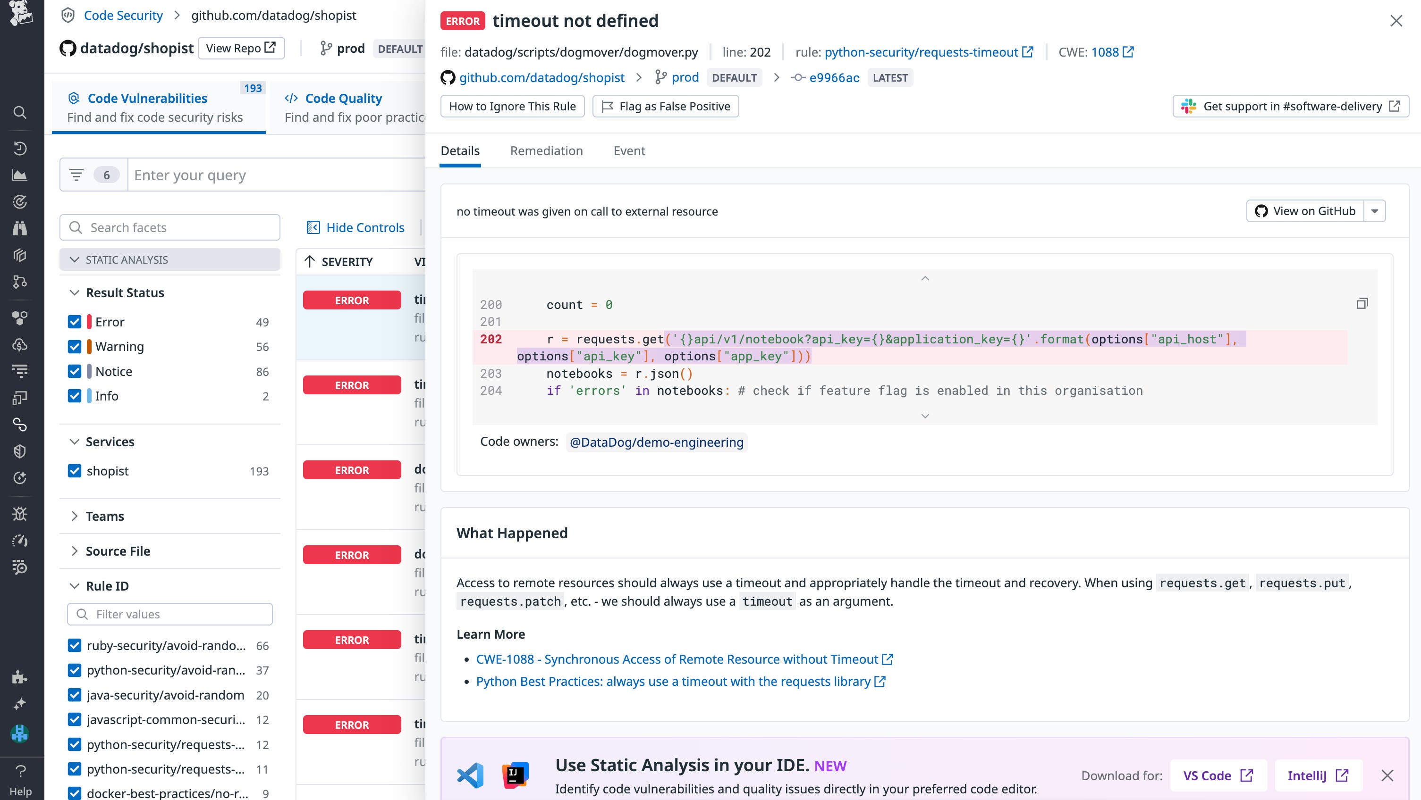This screenshot has height=800, width=1421.
Task: Open the Cloud Cost icon in sidebar
Action: (20, 346)
